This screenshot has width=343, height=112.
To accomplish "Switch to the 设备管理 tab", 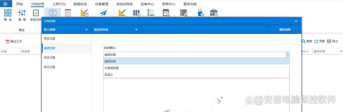I will pos(102,4).
